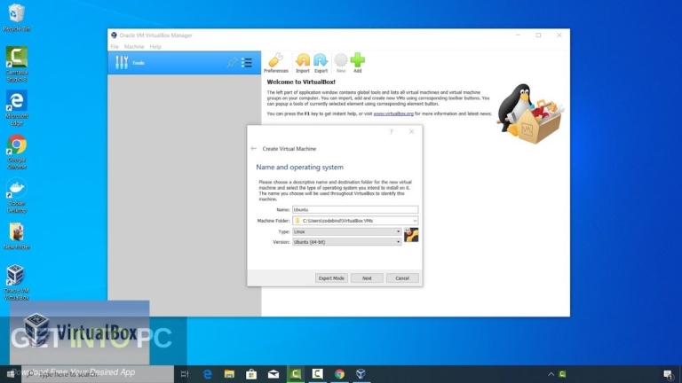682x383 pixels.
Task: Open Docker Desktop shortcut icon
Action: click(x=17, y=195)
